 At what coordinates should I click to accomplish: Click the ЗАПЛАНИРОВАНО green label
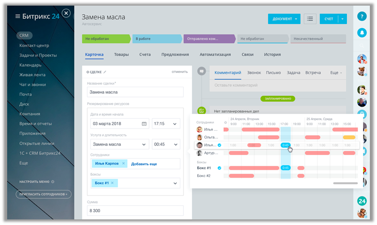278,98
